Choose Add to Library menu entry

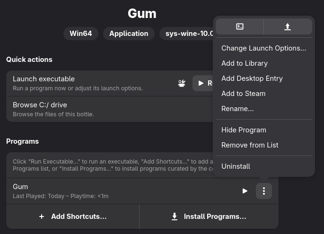(245, 63)
